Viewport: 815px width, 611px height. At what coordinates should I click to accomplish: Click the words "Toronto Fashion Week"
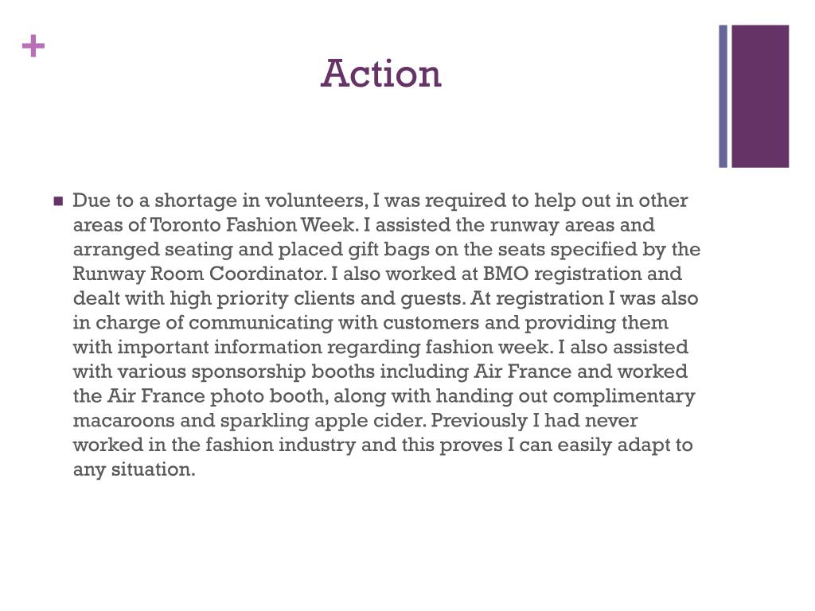252,225
